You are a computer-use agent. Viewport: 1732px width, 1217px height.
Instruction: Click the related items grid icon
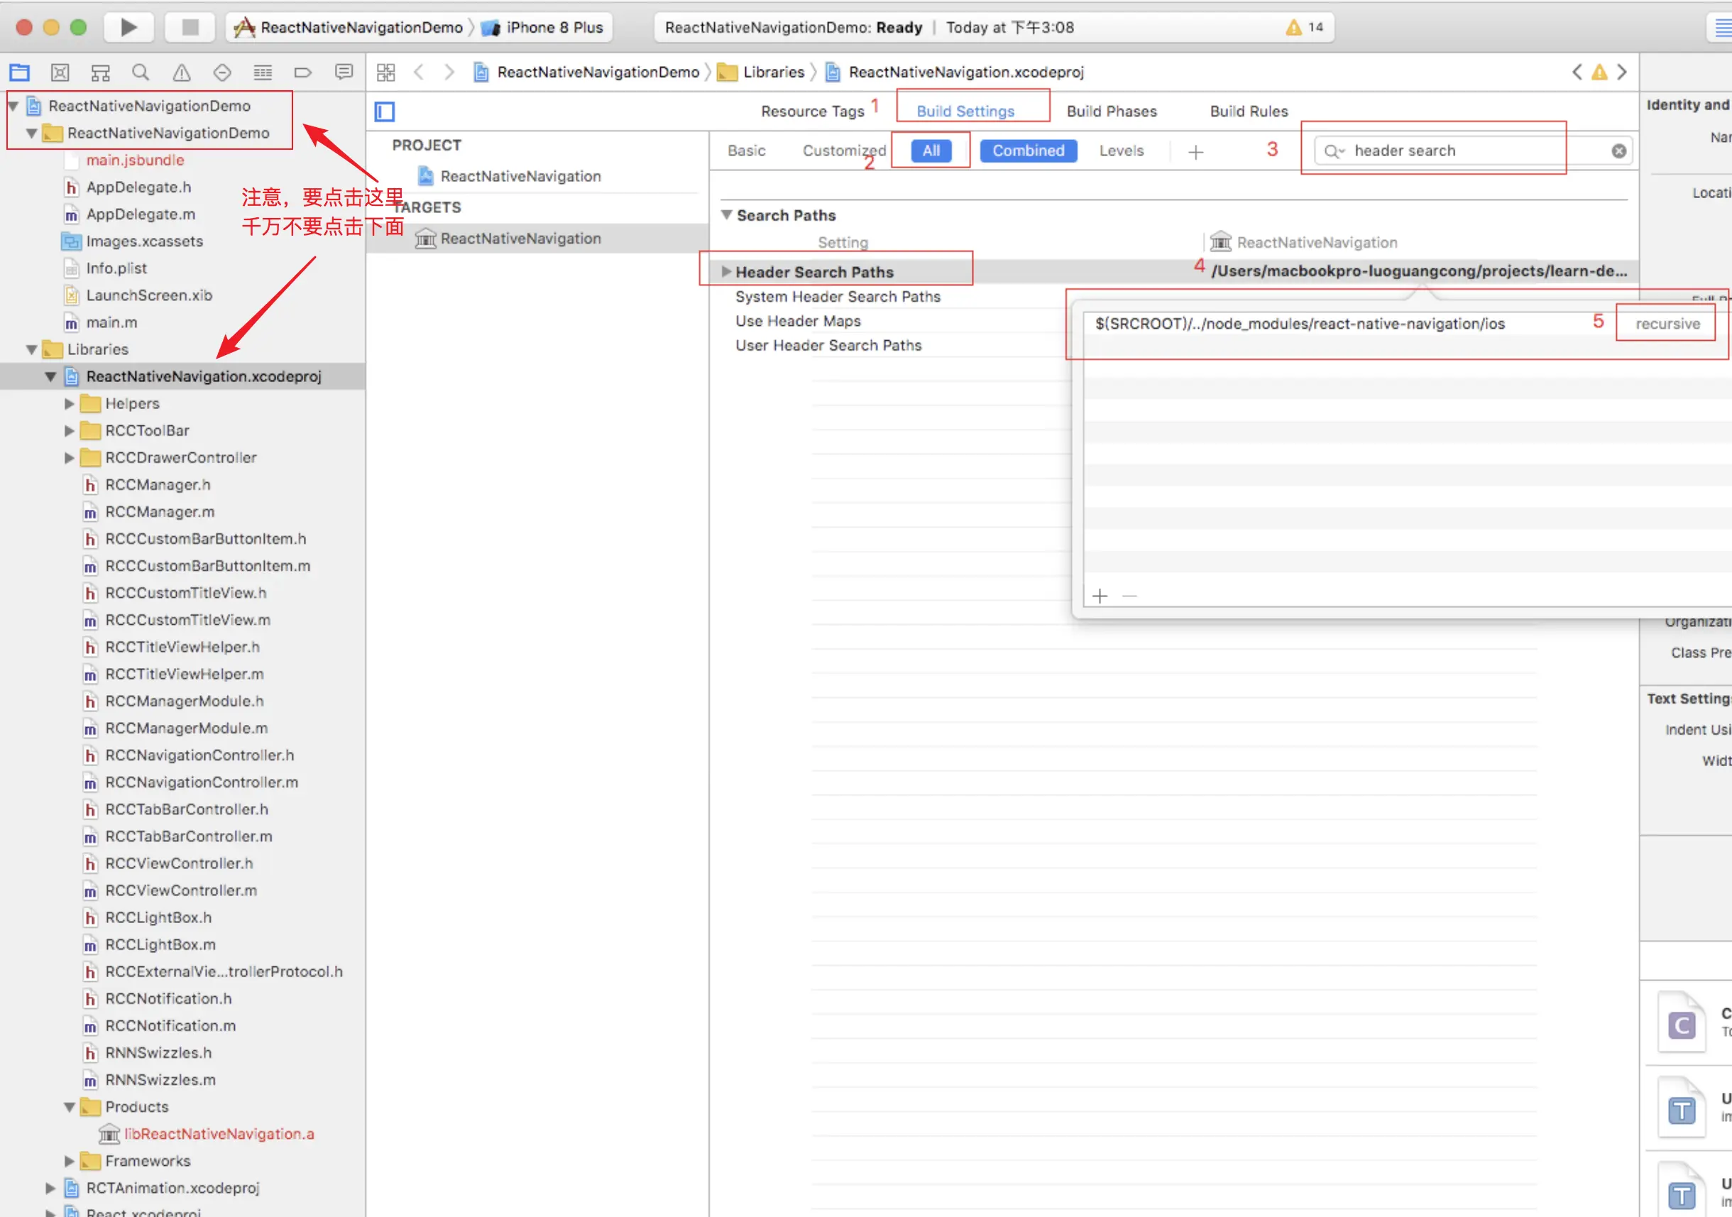click(x=385, y=72)
